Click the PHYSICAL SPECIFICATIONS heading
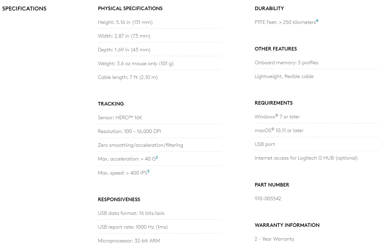379x246 pixels. click(130, 8)
